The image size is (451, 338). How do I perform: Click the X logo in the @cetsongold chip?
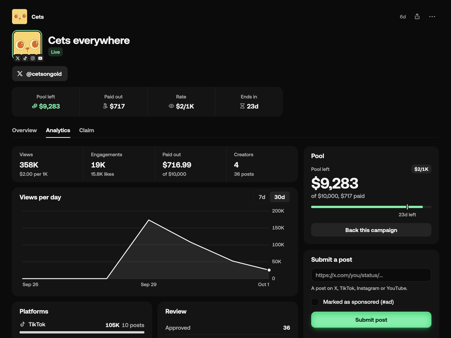(x=20, y=73)
